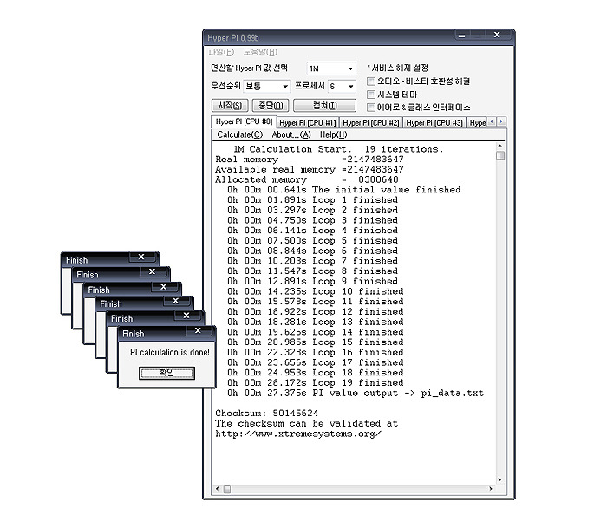Click the 'Allocated memory = 8388648' line
Screen dimensions: 607x515
[307, 180]
